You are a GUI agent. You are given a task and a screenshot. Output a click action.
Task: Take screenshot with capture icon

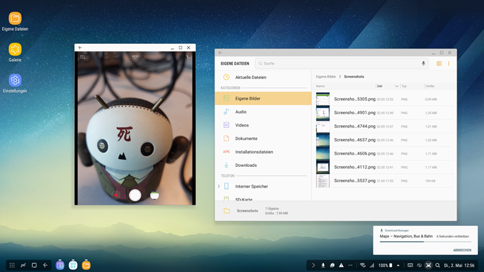coord(428,265)
